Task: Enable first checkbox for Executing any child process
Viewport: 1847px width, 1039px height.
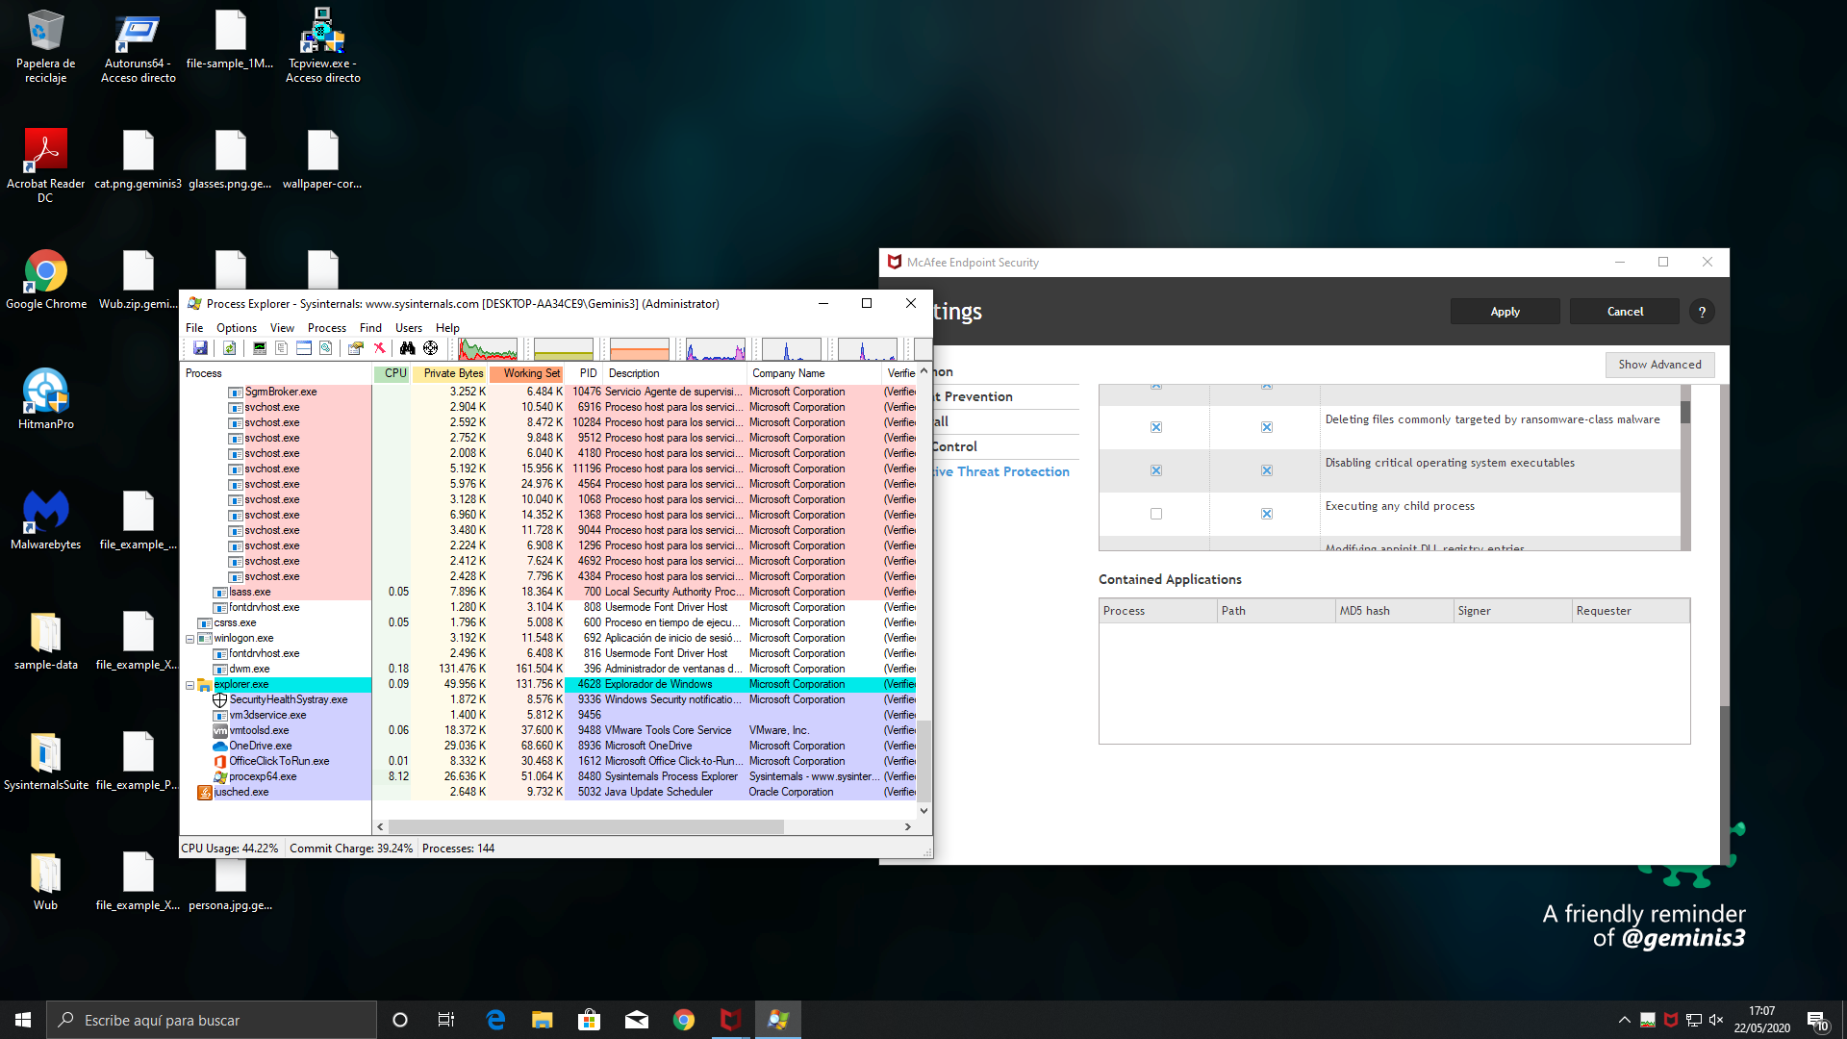Action: click(1156, 514)
